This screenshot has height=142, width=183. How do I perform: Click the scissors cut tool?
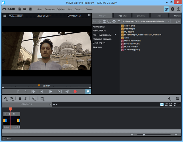pyautogui.click(x=33, y=99)
